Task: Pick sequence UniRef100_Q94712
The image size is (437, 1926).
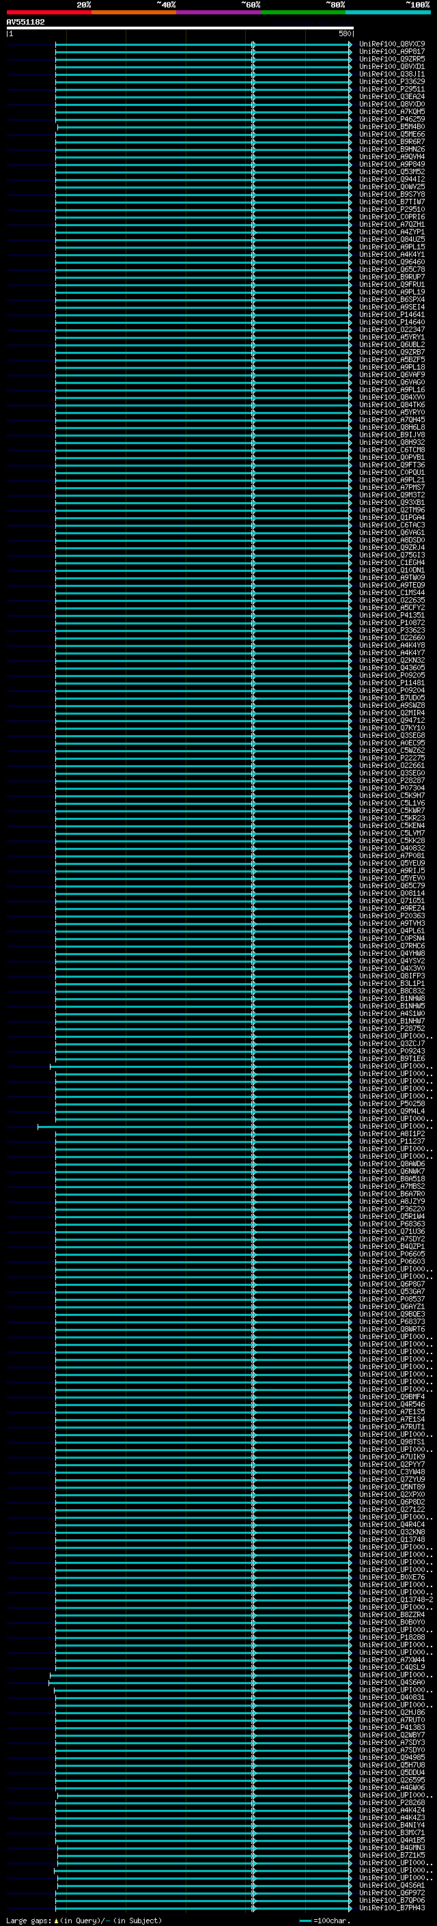Action: coord(391,720)
